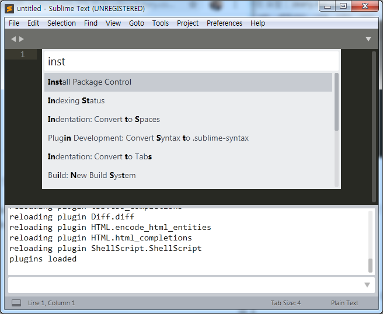Click console line with ShellScript.ShellScript

106,248
